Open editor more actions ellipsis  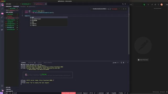(127, 4)
